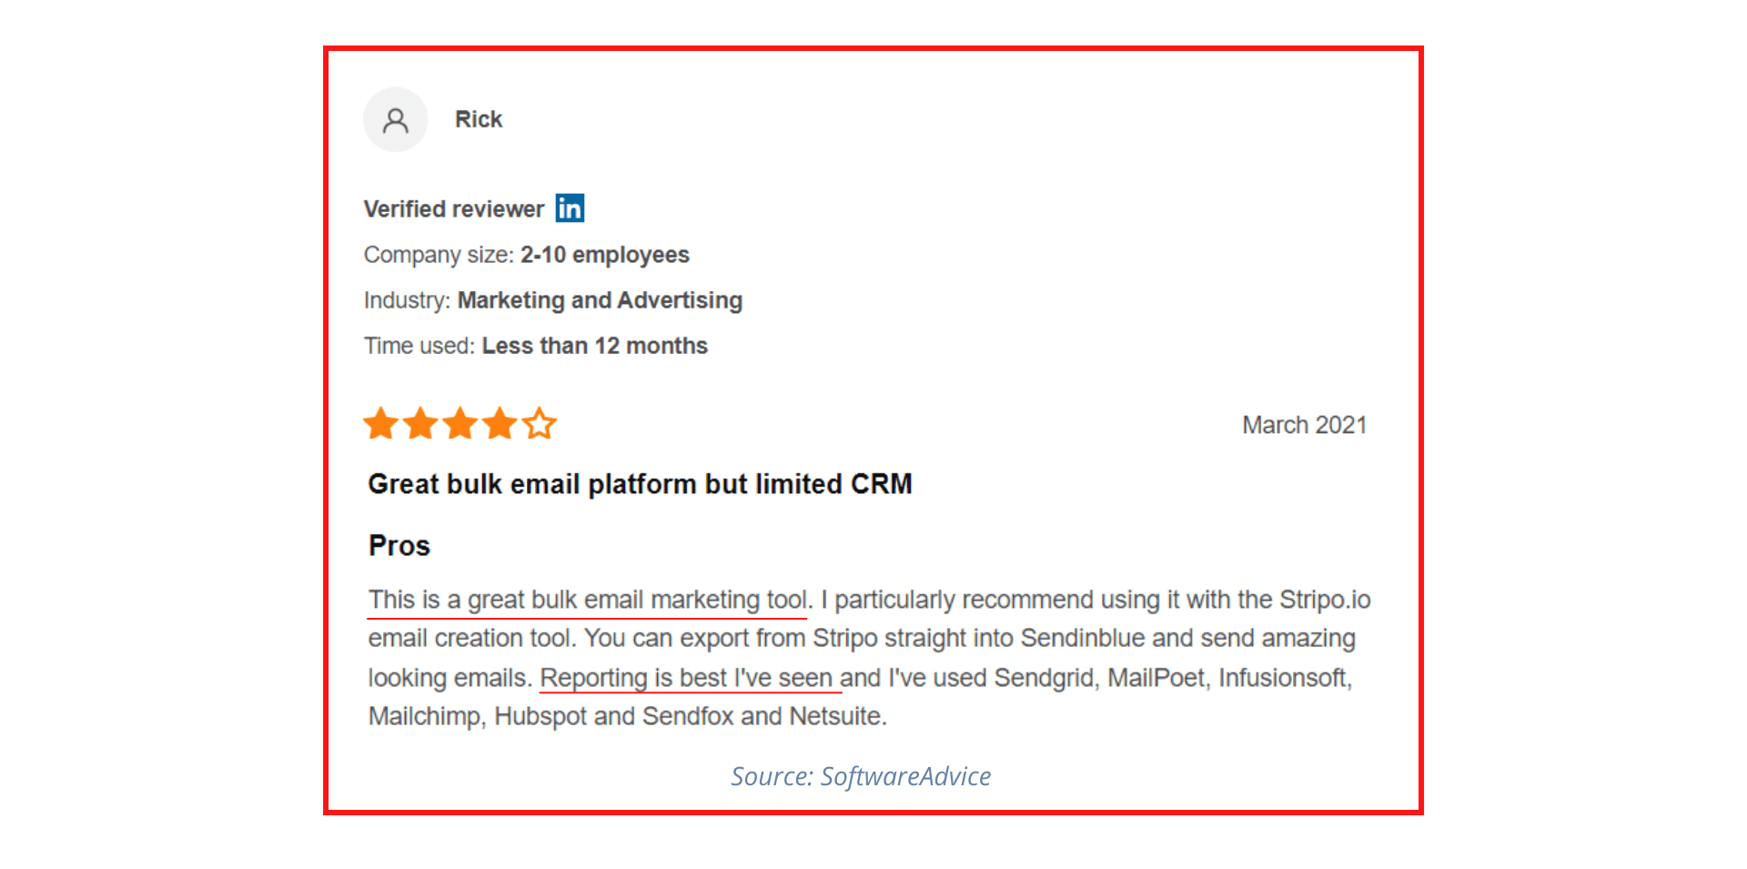Click the user avatar icon next to Rick
Screen dimensions: 1747x869
(396, 119)
